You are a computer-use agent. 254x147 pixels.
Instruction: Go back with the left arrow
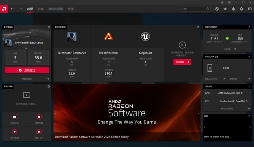(12, 9)
